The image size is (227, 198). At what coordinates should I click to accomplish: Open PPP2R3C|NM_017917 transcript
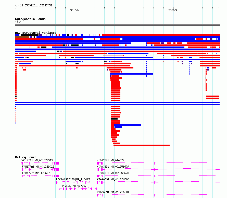click(73, 186)
